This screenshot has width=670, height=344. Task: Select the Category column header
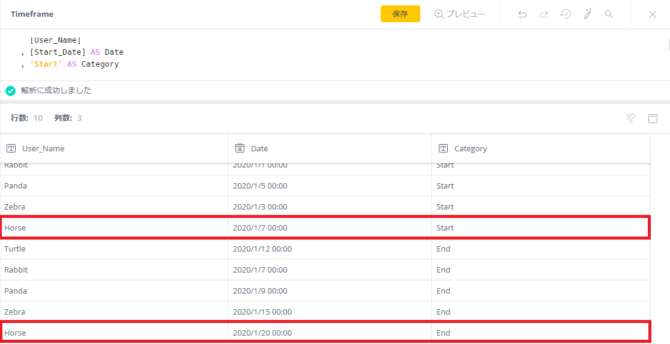tap(540, 148)
